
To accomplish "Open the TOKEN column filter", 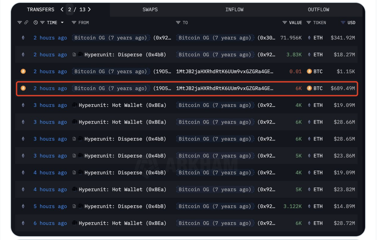I will pos(309,23).
